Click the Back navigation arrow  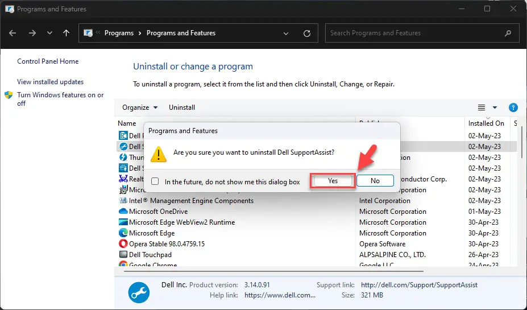(x=13, y=33)
